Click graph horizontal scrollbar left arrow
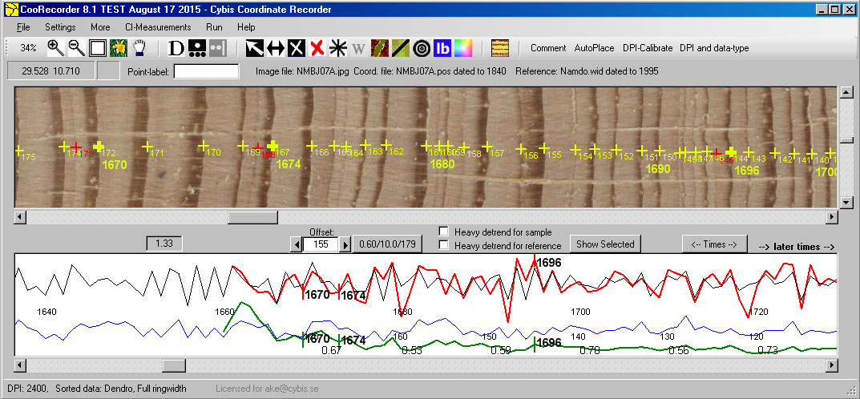The image size is (860, 399). coord(20,365)
